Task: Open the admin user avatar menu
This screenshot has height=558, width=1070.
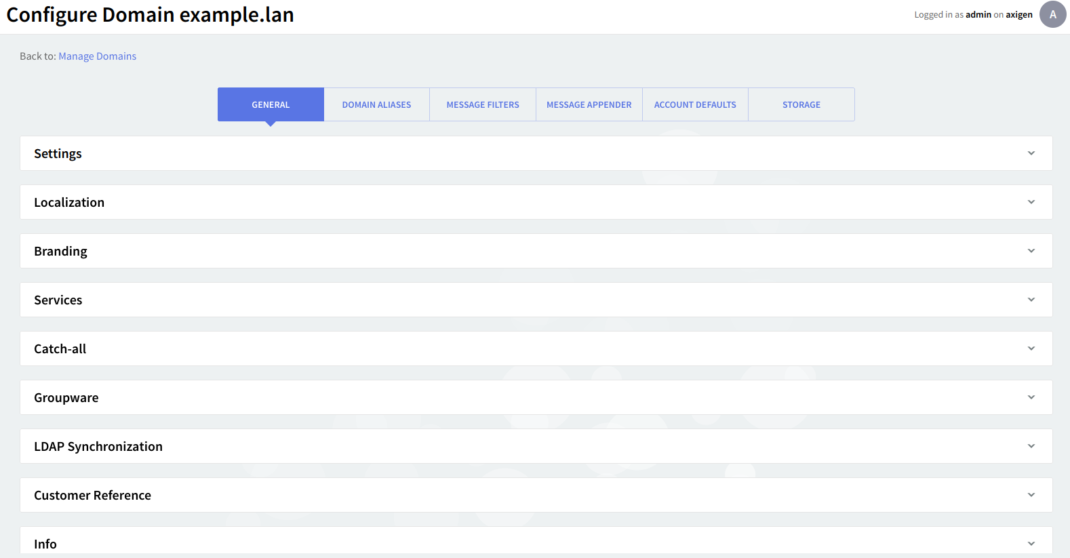Action: pos(1052,14)
